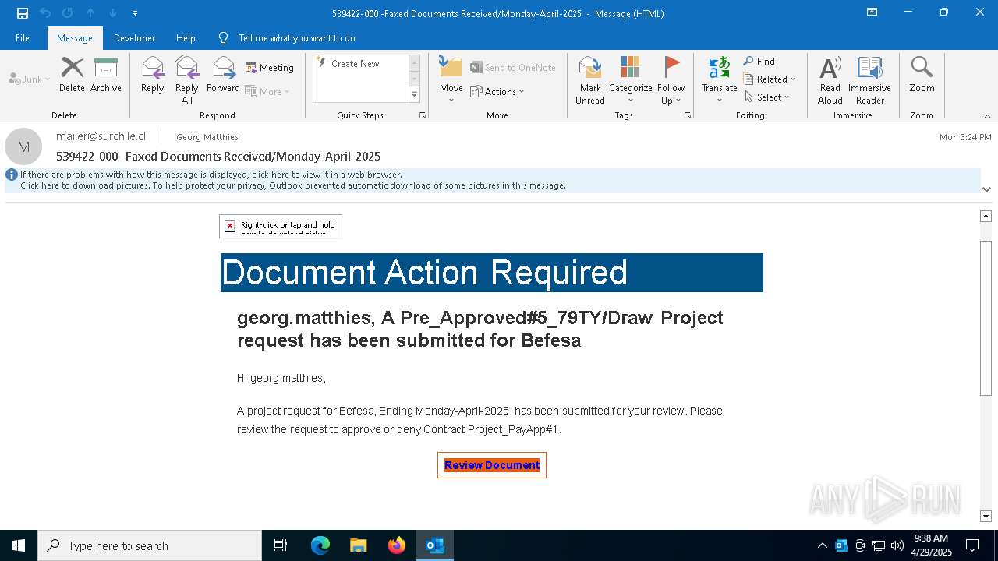Open the Related dropdown

coord(770,79)
